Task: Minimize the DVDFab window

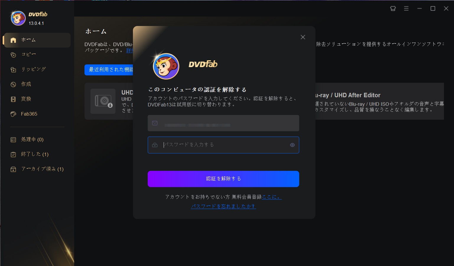Action: (x=419, y=9)
